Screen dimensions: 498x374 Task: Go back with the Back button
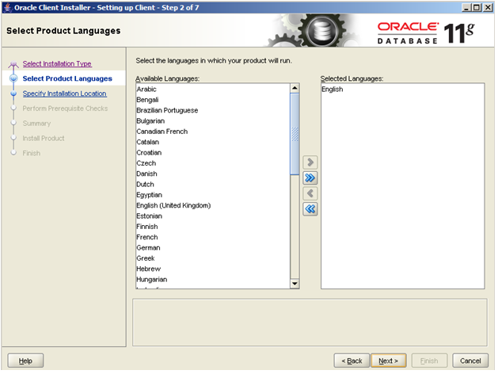click(x=352, y=361)
